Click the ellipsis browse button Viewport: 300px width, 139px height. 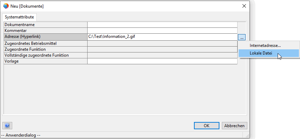pos(242,37)
